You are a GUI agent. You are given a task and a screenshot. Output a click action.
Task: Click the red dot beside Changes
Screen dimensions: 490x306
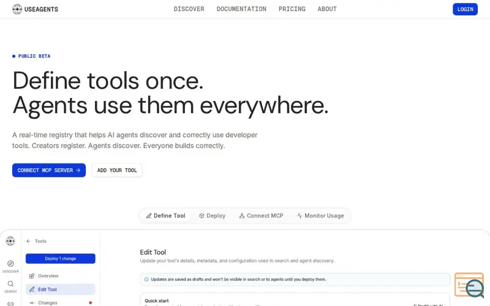pos(90,303)
